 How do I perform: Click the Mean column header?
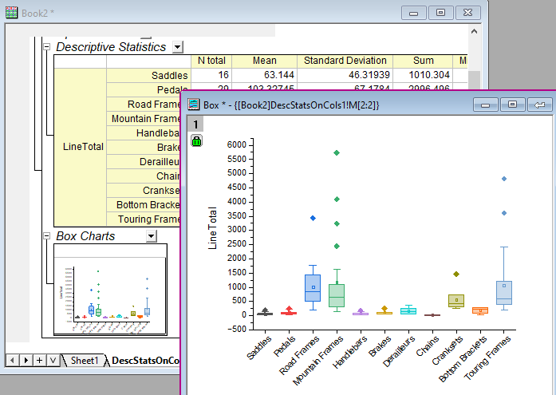[264, 61]
